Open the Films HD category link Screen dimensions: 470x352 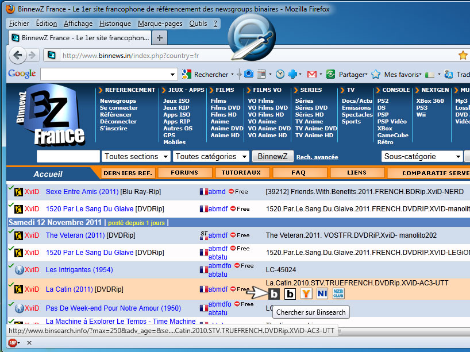click(224, 115)
